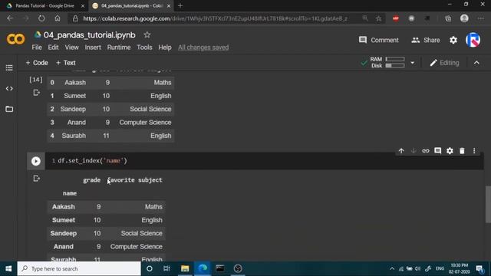The height and width of the screenshot is (276, 491).
Task: Open the Windows notification center
Action: click(x=480, y=268)
